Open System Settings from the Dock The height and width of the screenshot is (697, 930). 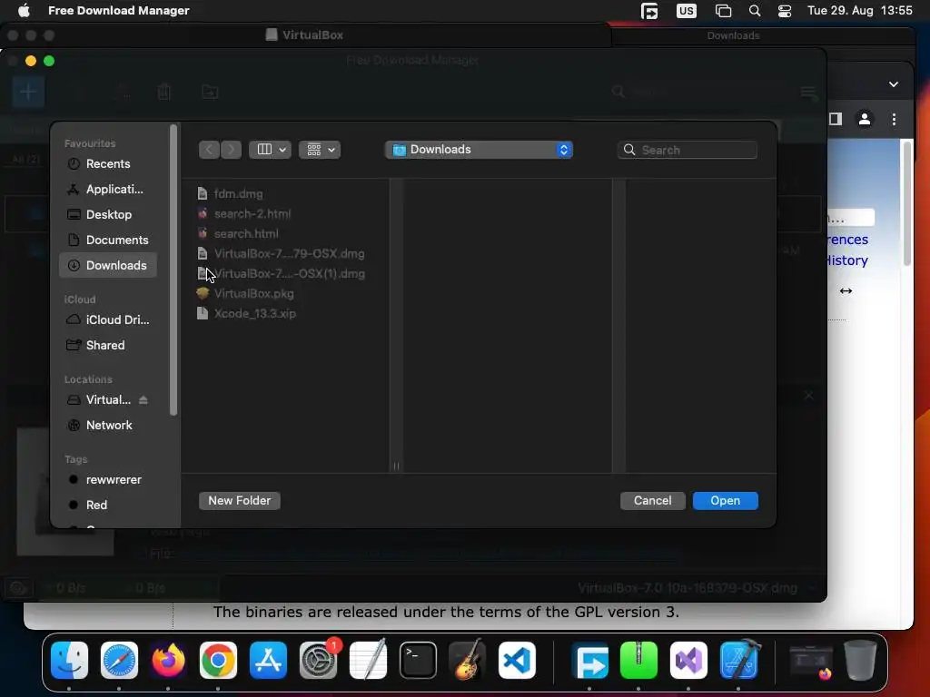point(319,661)
